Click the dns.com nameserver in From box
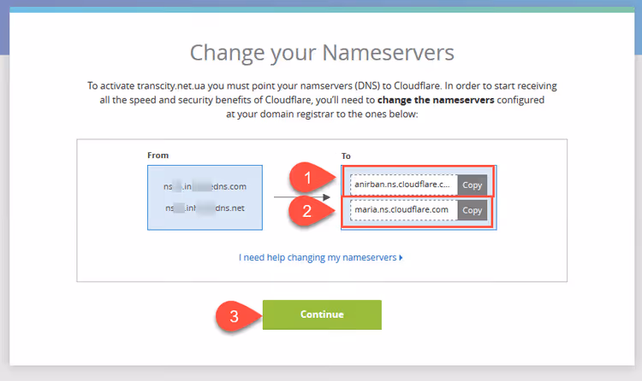 (x=205, y=186)
